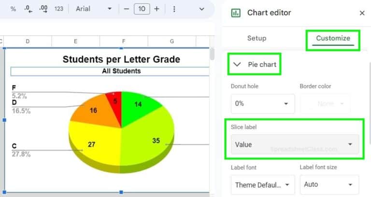The image size is (371, 197).
Task: Decrease font size with the minus button
Action: [x=127, y=9]
